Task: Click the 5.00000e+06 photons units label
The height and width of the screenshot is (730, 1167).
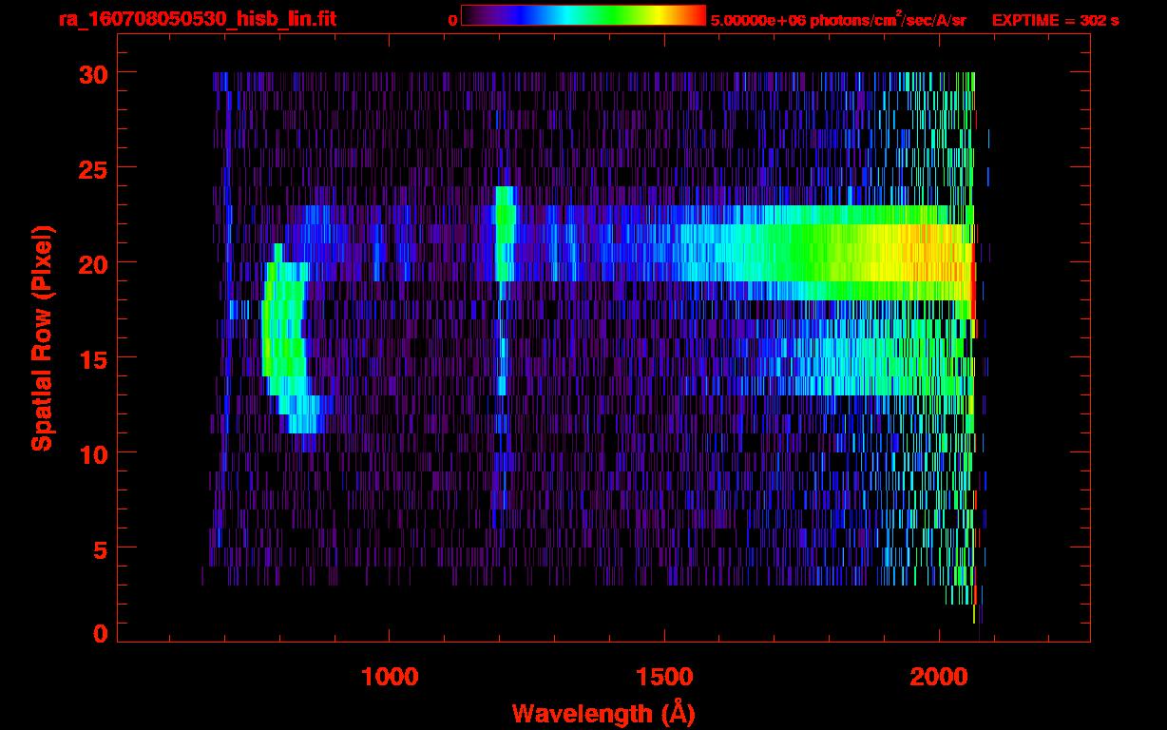Action: 838,20
